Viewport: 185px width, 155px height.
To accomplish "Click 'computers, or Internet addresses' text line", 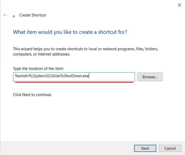I will pos(42,54).
